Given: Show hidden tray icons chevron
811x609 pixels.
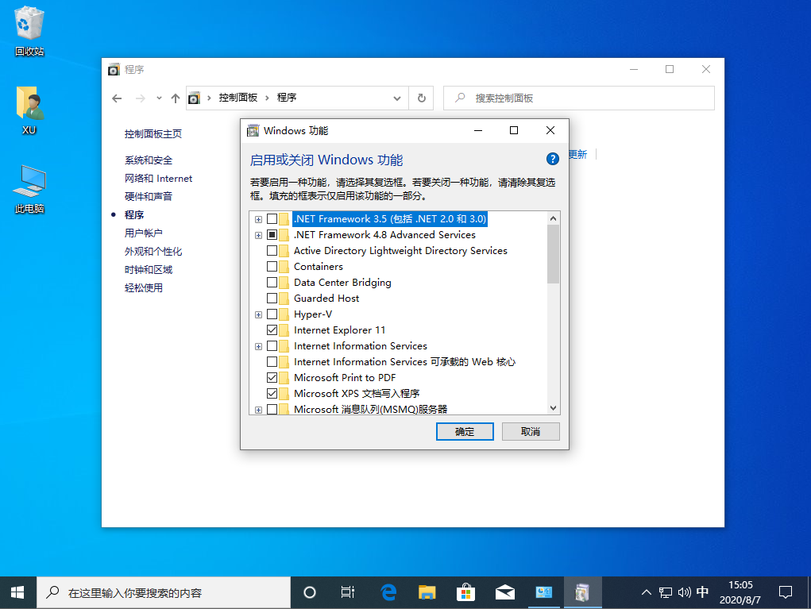Looking at the screenshot, I should (x=646, y=592).
